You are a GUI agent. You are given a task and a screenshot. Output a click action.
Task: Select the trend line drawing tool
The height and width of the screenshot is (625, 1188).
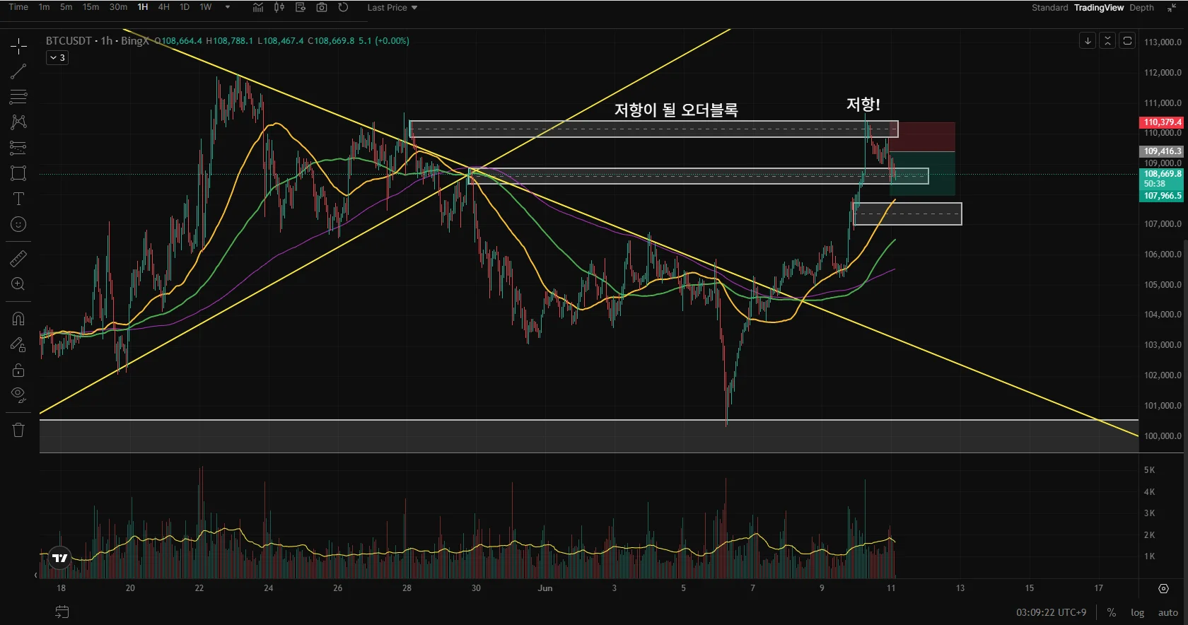(x=18, y=71)
